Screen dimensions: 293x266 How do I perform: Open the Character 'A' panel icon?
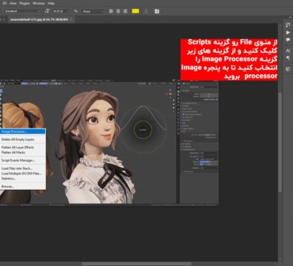coord(288,50)
